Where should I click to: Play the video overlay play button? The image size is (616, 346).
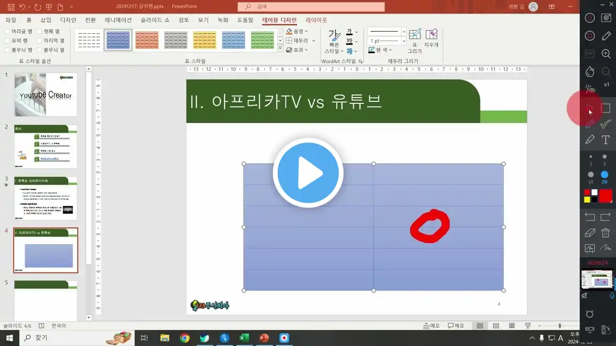click(308, 173)
